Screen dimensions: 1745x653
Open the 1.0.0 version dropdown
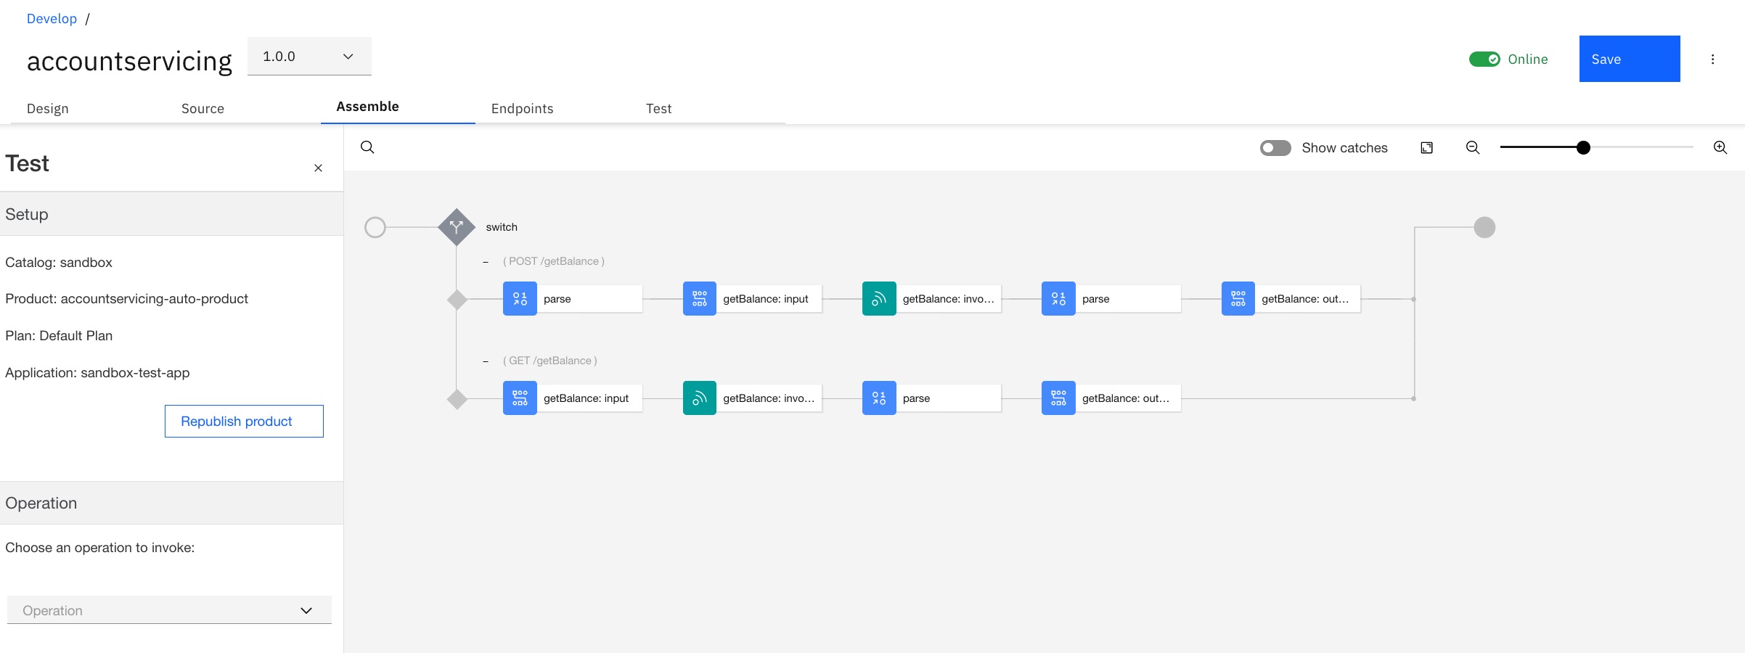(x=309, y=57)
